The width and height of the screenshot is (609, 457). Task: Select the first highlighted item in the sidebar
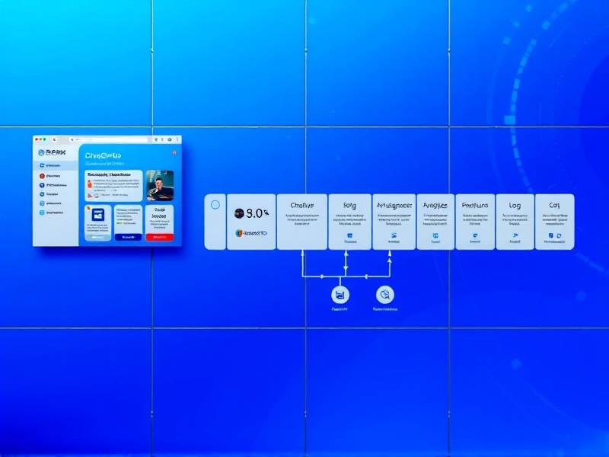click(55, 165)
